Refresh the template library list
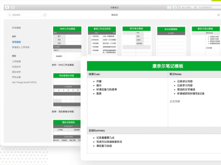 (x=45, y=15)
